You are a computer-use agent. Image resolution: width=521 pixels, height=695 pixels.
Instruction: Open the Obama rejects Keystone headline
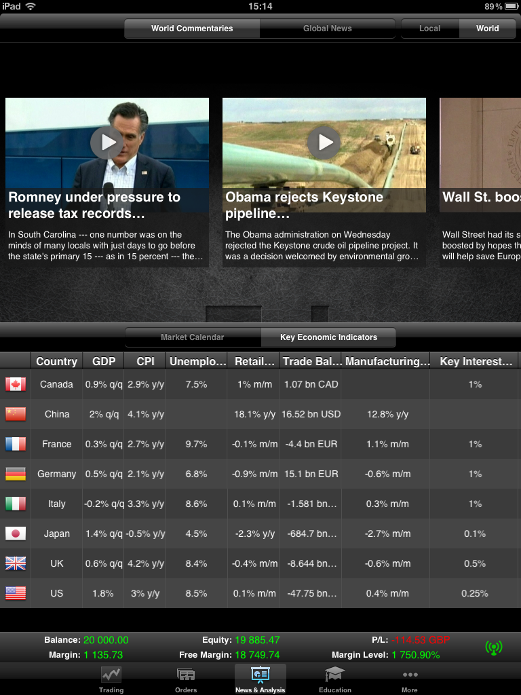(305, 205)
